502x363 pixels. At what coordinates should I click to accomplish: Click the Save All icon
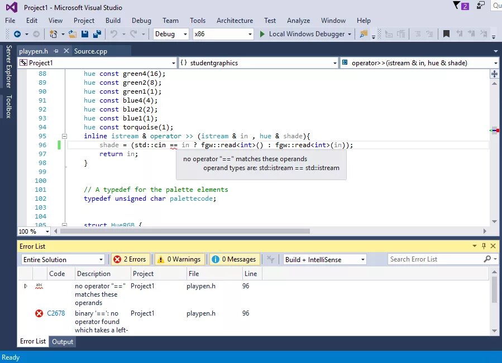click(x=97, y=34)
